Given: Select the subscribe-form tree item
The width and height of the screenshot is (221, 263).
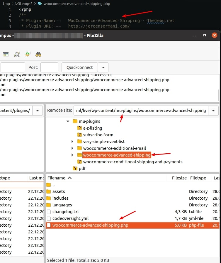Looking at the screenshot, I should point(98,135).
